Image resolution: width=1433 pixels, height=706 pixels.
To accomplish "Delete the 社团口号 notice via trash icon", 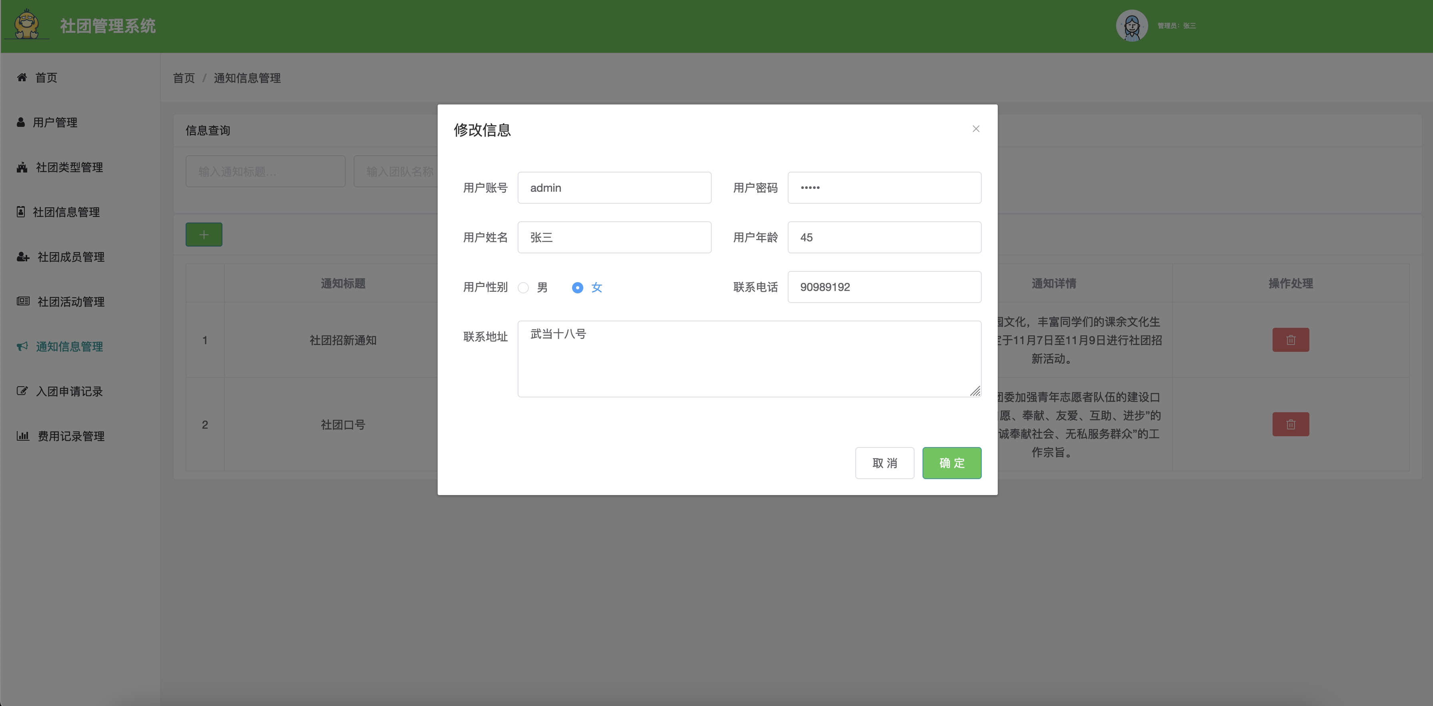I will click(x=1290, y=425).
